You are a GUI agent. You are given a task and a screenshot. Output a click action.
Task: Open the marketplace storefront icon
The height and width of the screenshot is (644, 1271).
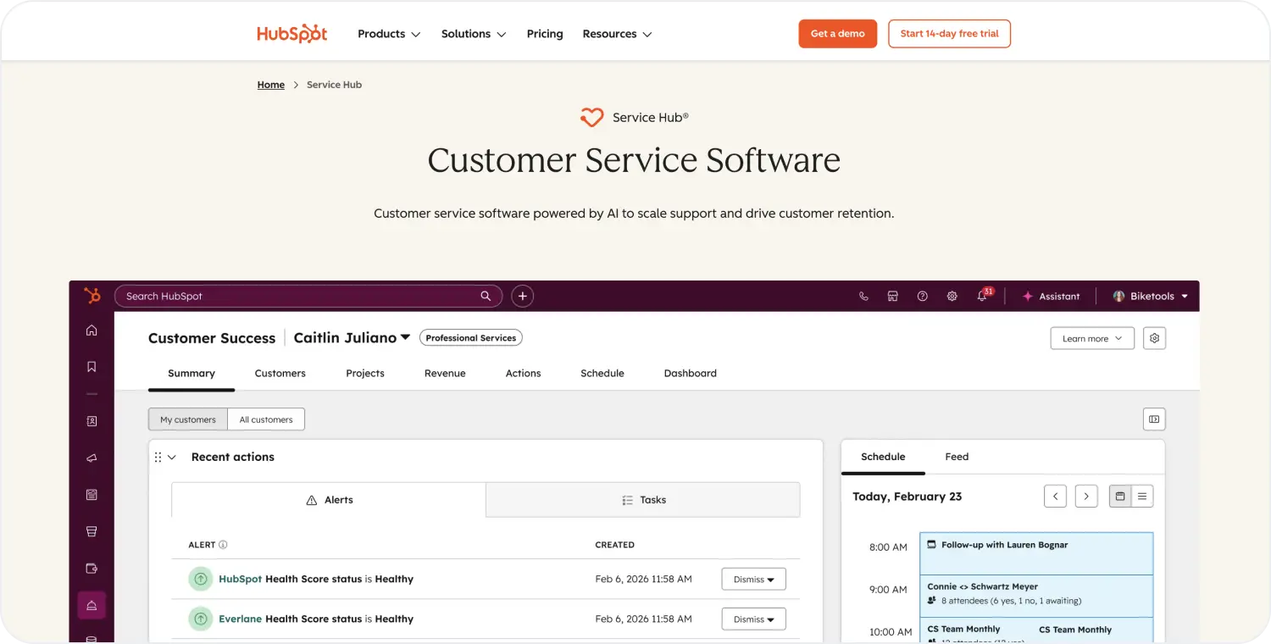coord(892,296)
